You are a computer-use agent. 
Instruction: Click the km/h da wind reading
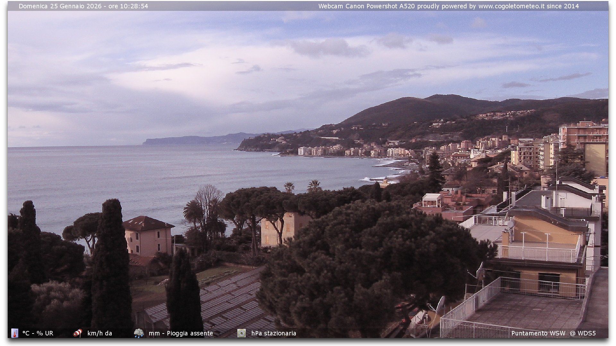[x=99, y=333]
